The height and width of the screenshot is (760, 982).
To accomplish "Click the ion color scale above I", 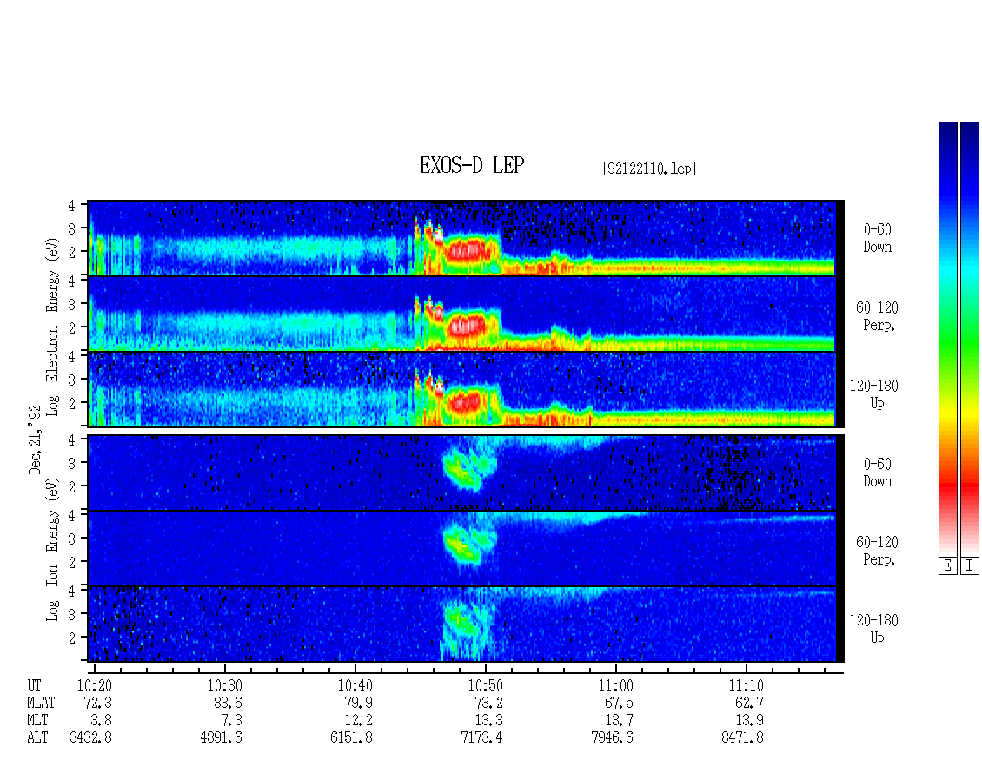I will (x=970, y=339).
